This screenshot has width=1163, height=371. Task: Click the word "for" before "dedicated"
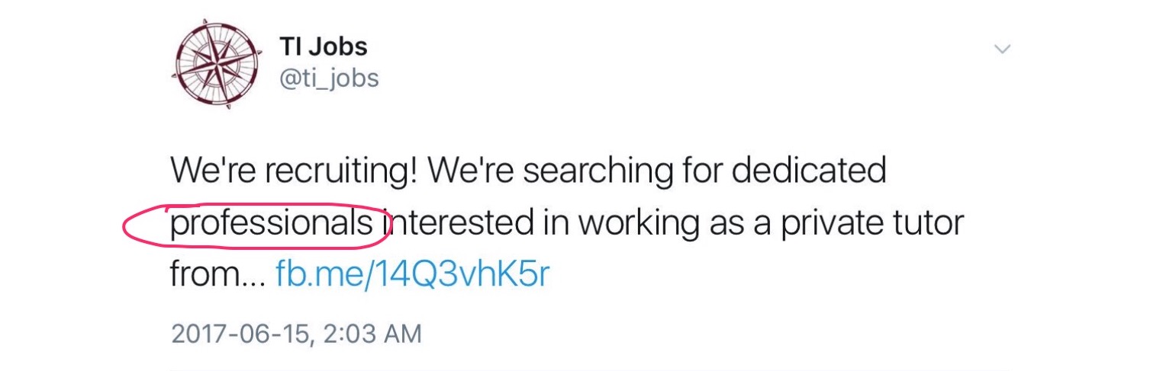coord(704,171)
